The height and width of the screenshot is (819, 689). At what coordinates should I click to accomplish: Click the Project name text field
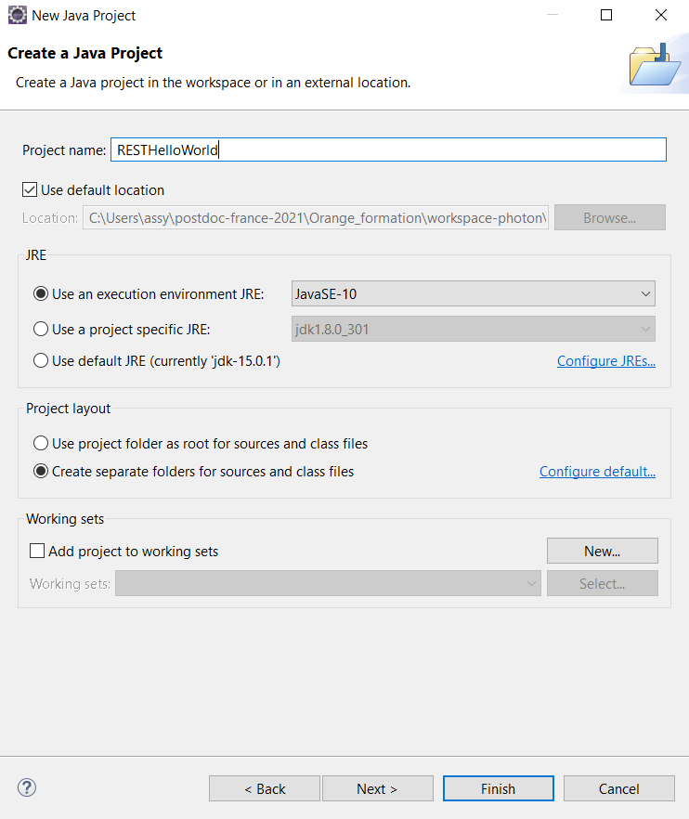[387, 150]
